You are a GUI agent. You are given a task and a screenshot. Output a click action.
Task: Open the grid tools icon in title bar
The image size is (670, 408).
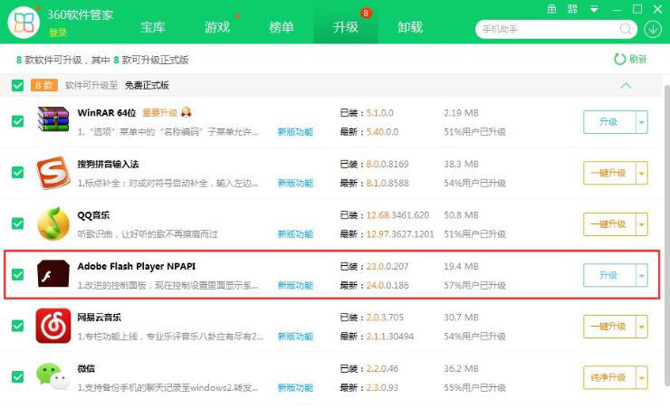572,9
